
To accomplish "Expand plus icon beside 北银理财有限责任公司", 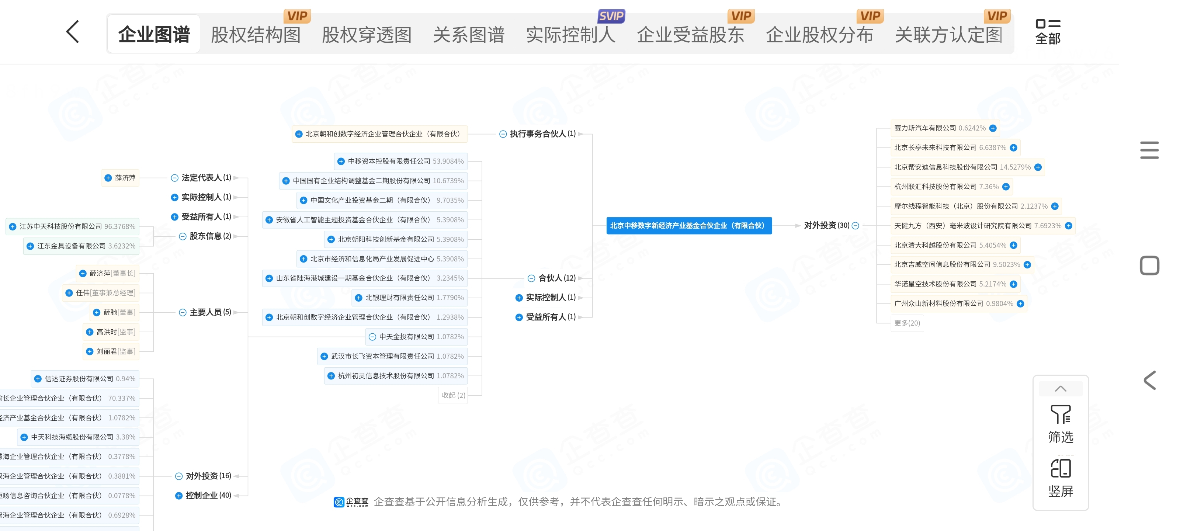I will point(359,298).
